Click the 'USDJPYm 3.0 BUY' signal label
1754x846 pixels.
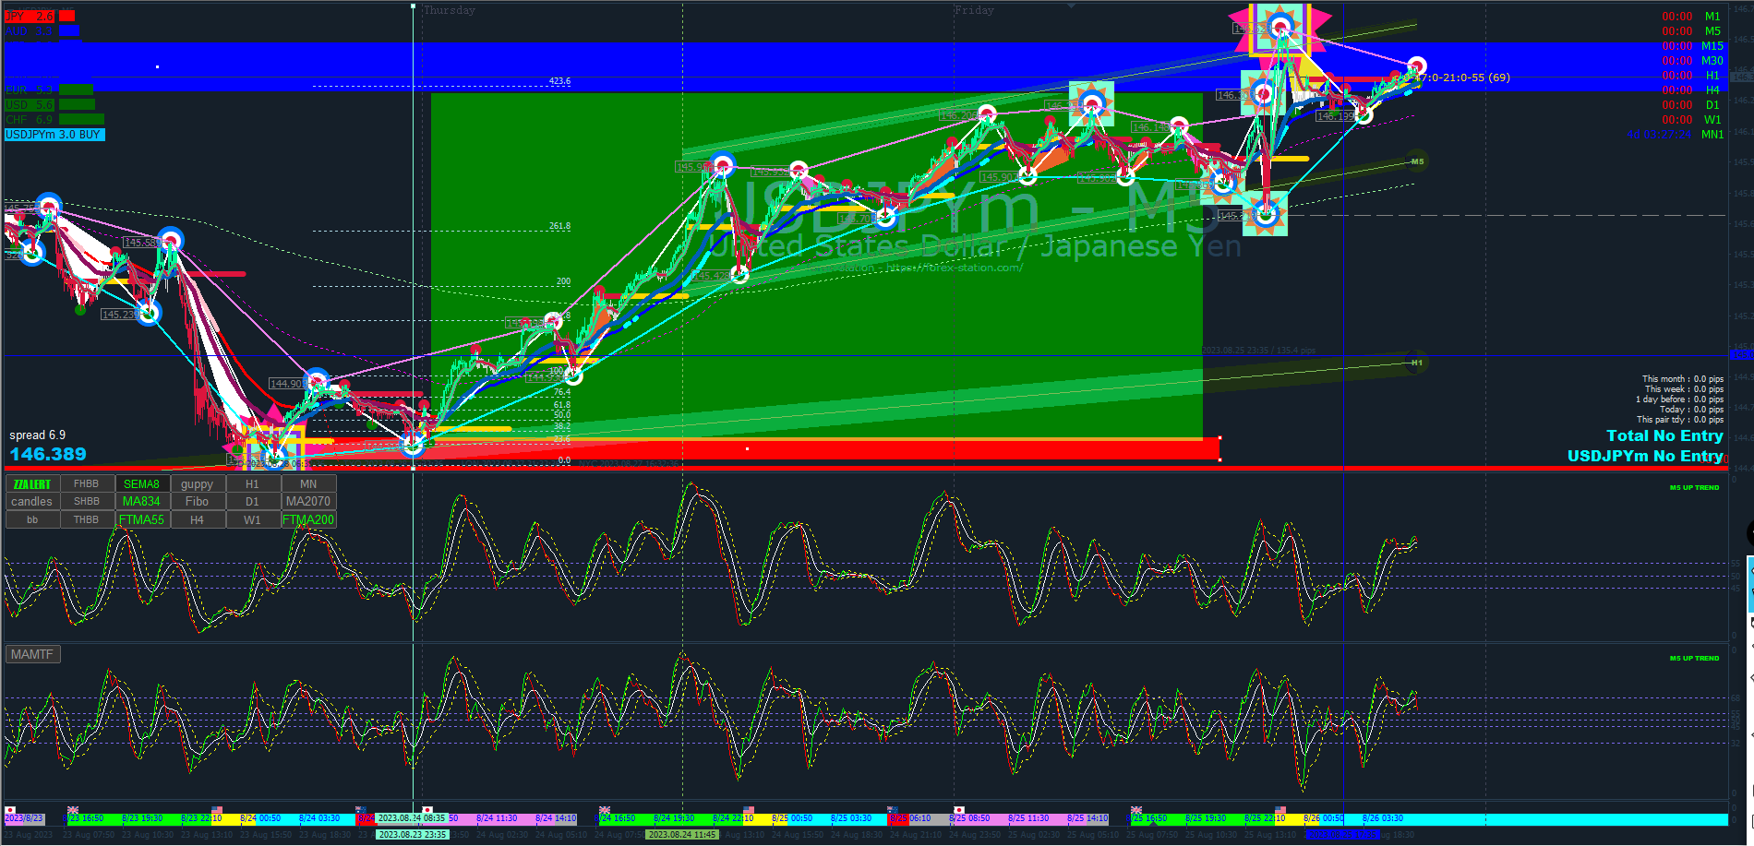[x=54, y=135]
